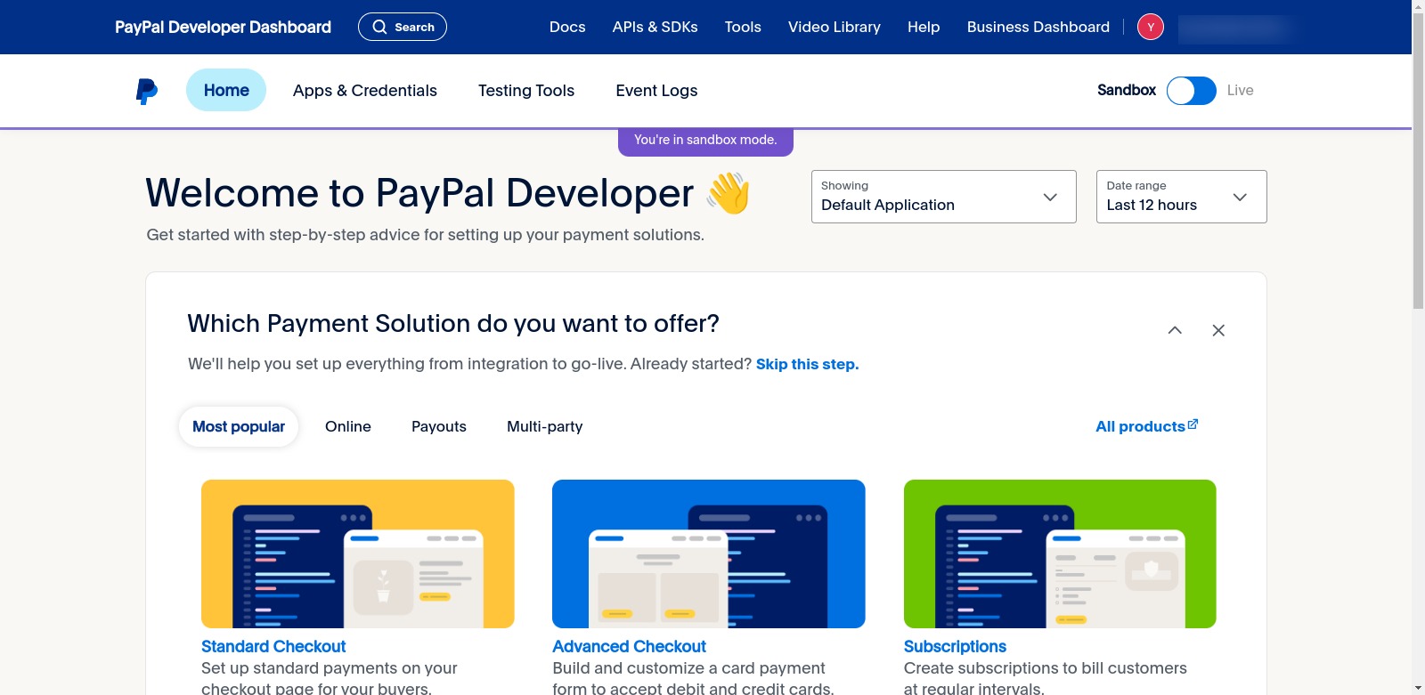The image size is (1425, 695).
Task: Click the Standard Checkout yellow thumbnail
Action: tap(358, 554)
